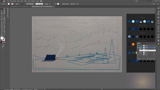
Task: Set fill to None in toolbar
Action: pos(5,42)
